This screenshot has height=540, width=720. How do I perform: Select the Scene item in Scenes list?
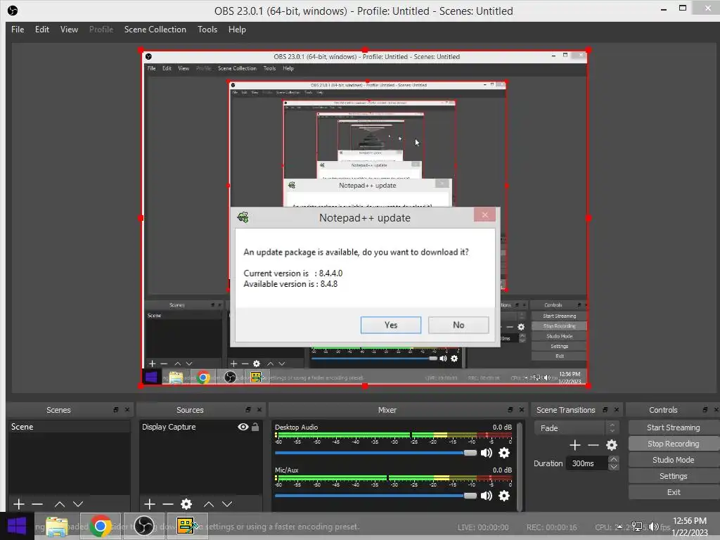69,427
